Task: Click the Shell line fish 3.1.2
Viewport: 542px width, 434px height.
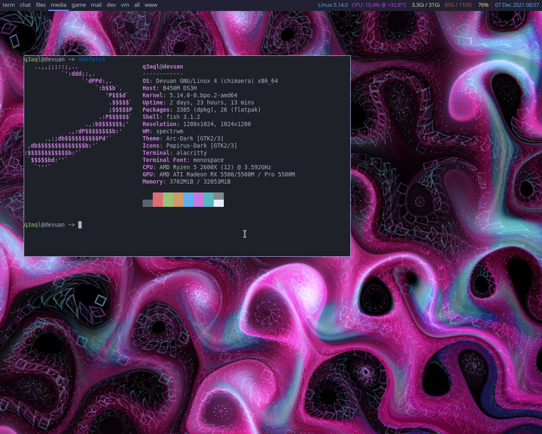Action: click(171, 117)
